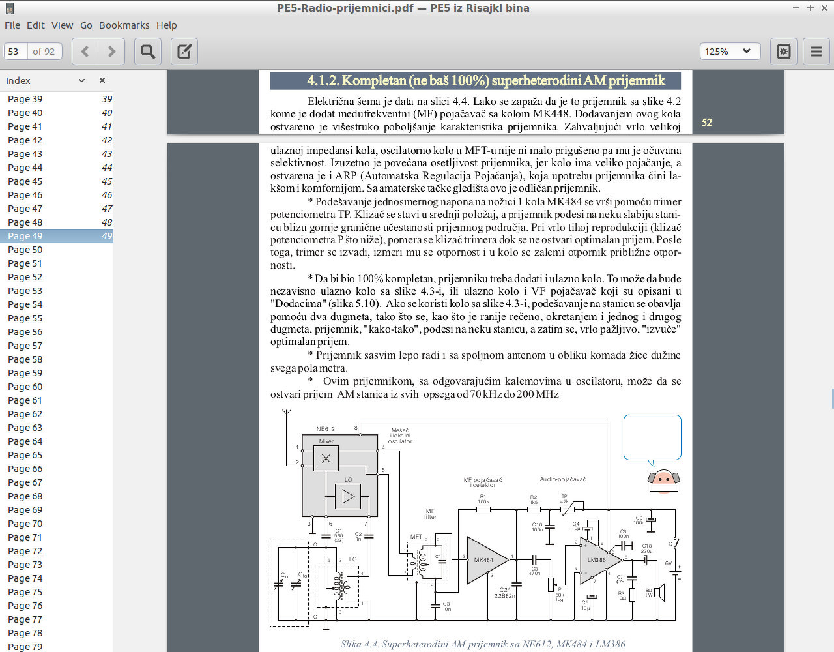
Task: Open the hamburger main menu
Action: [816, 52]
